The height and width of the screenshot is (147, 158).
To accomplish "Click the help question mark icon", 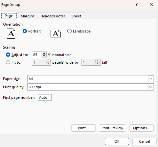I will 137,5.
